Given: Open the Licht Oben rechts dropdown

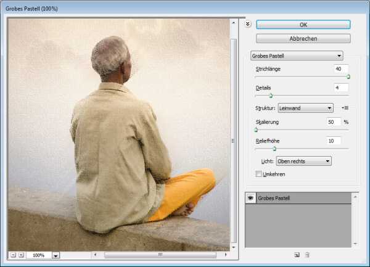Looking at the screenshot, I should click(303, 161).
